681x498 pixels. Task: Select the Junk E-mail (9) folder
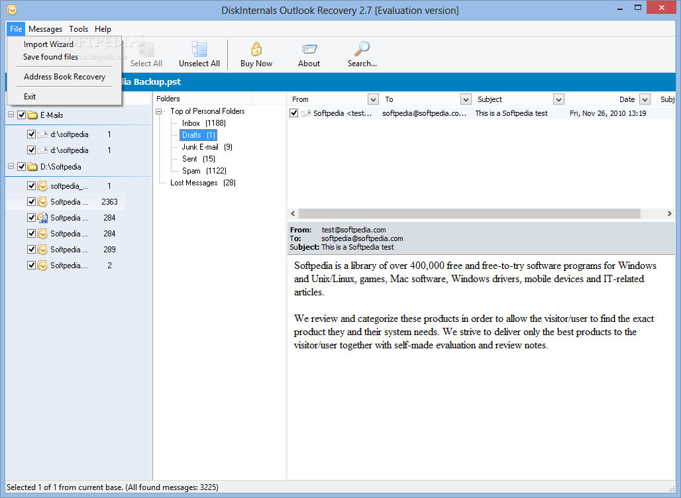tap(207, 147)
